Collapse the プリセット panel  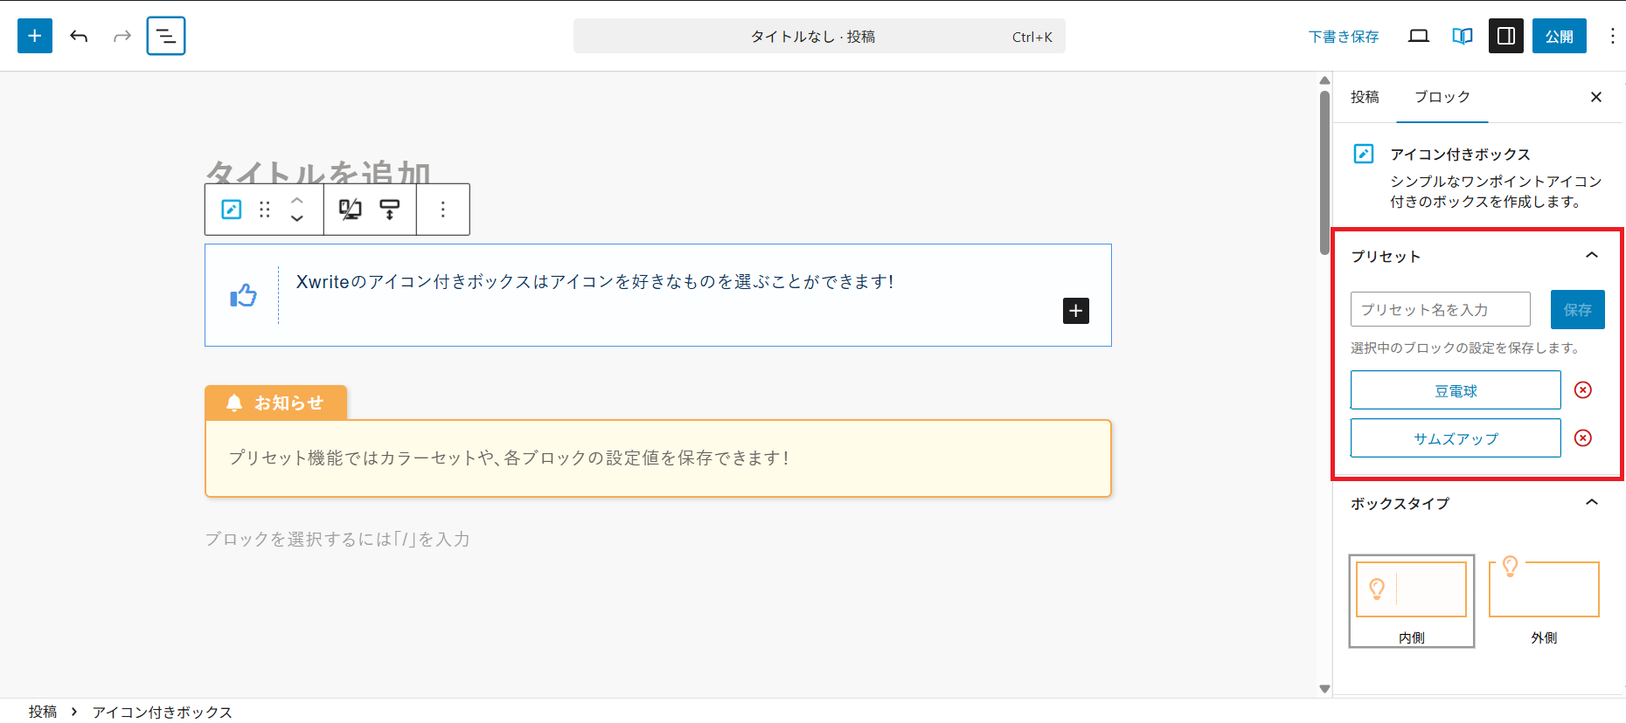pyautogui.click(x=1591, y=256)
